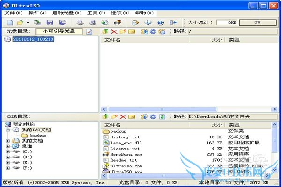Click the lower file list scroll-up arrow

(x=274, y=125)
